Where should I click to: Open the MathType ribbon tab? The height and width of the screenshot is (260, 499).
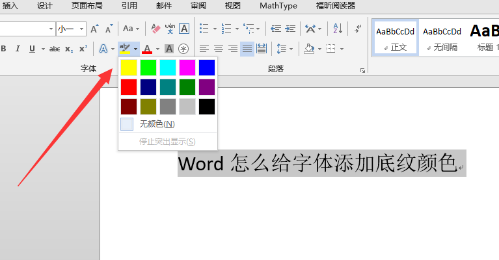pos(278,6)
